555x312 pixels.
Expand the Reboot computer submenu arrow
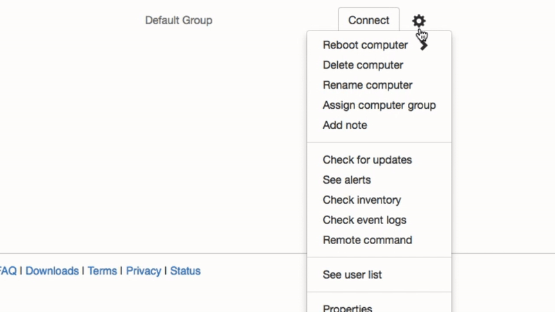(x=424, y=46)
